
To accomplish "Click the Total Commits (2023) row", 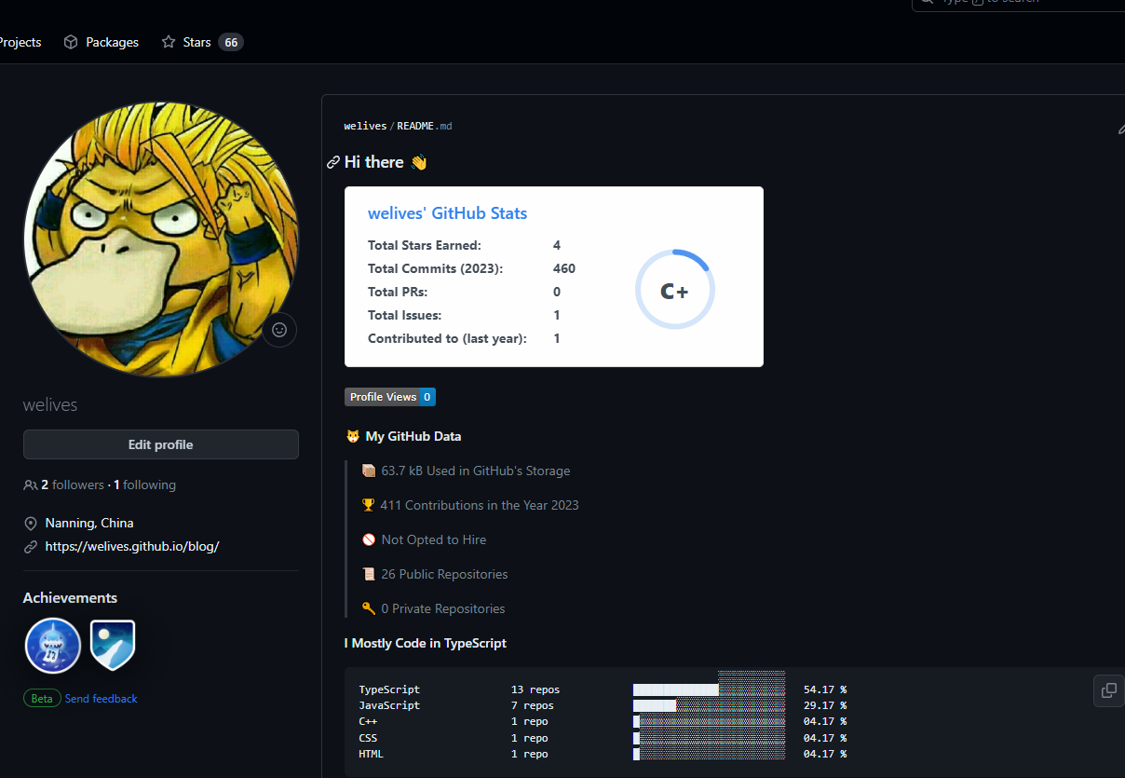I will (x=471, y=268).
